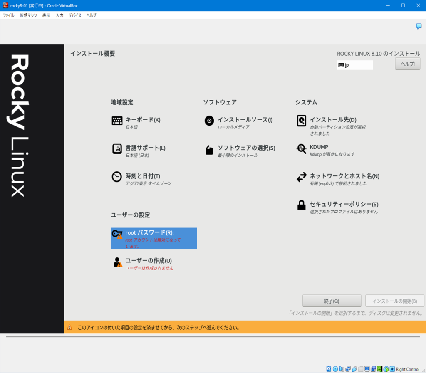
Task: Click the VirtualBox app icon in title bar
Action: (5, 5)
